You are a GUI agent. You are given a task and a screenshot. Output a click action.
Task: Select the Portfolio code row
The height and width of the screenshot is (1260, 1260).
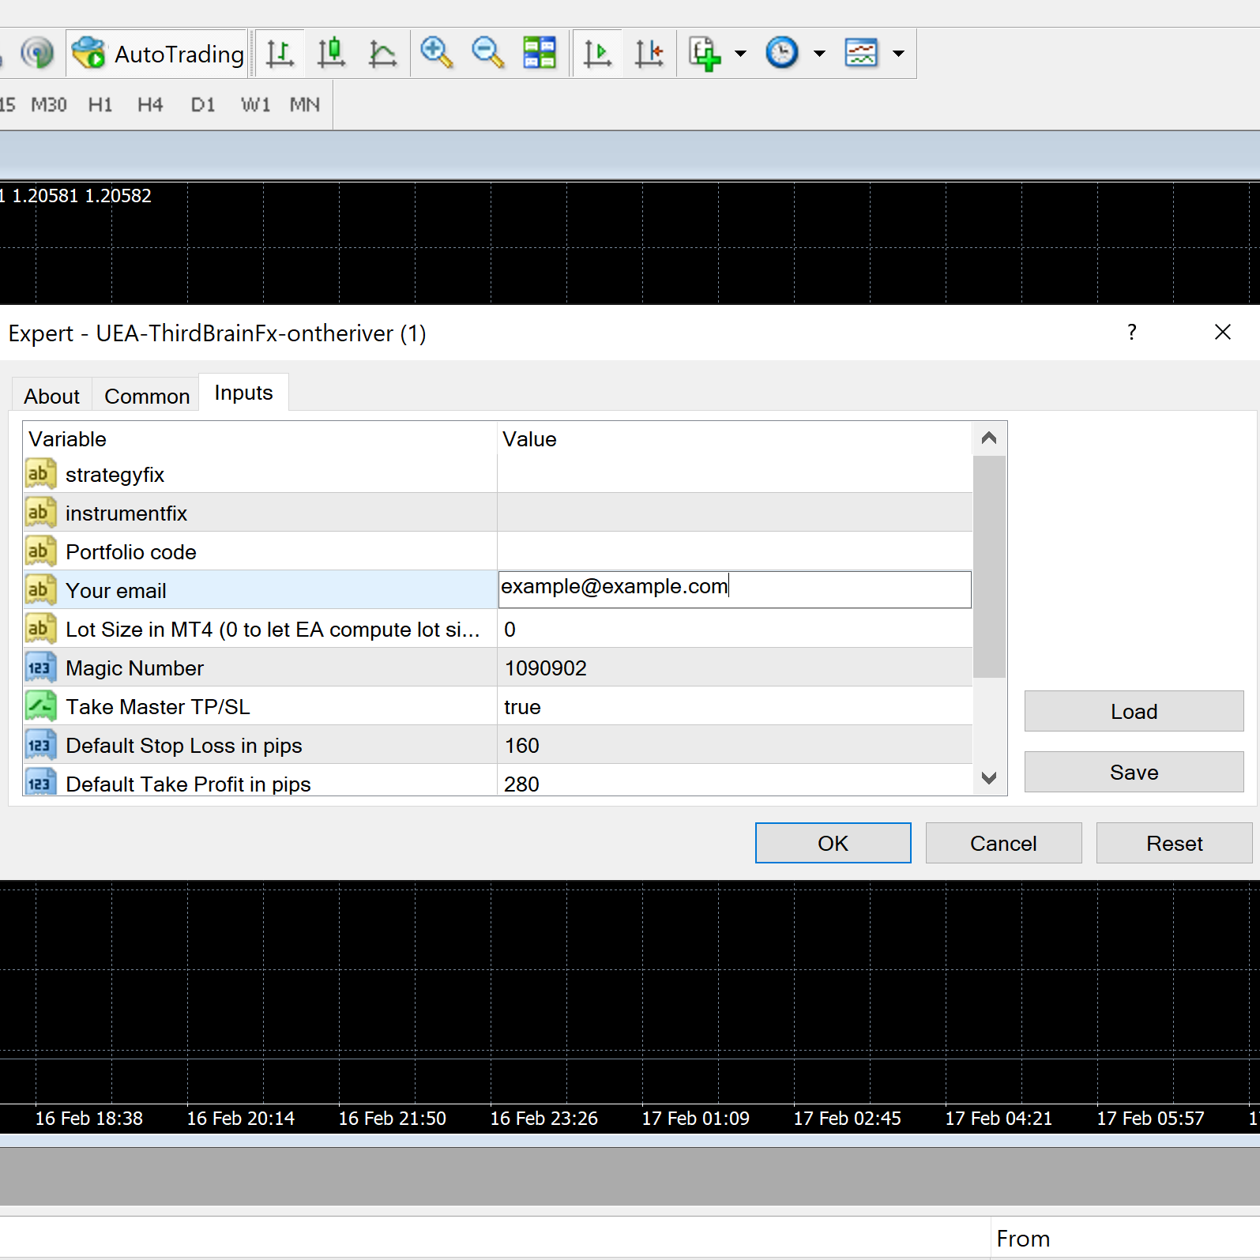tap(498, 551)
